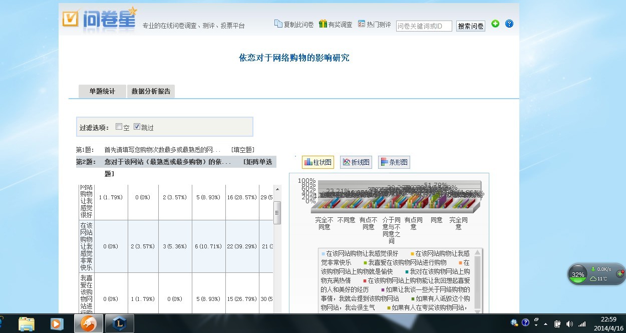Open the media player taskbar icon
This screenshot has height=333, width=626.
pyautogui.click(x=57, y=324)
